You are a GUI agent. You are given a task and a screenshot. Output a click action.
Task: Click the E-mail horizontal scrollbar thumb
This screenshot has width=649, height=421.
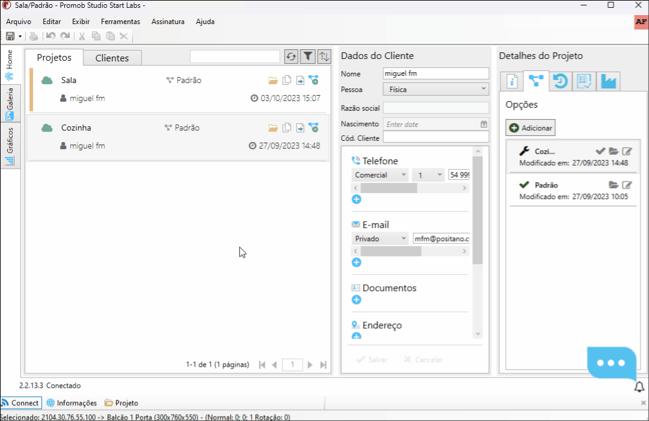(x=391, y=251)
